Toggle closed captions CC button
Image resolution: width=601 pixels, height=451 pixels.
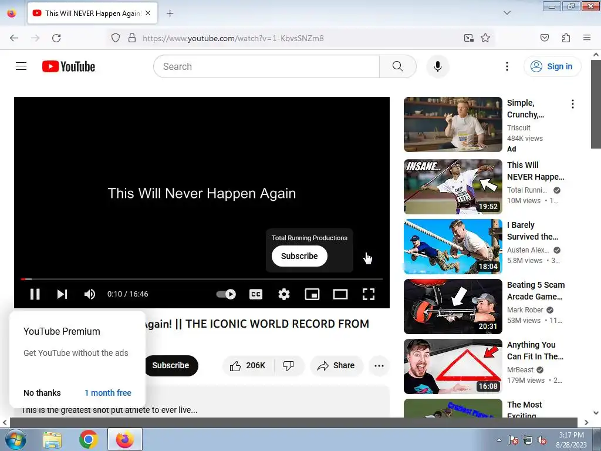pyautogui.click(x=256, y=294)
